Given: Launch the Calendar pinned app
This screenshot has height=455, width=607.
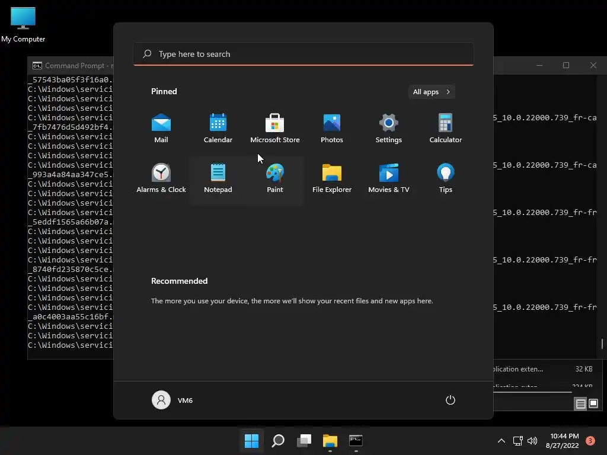Looking at the screenshot, I should pyautogui.click(x=218, y=129).
